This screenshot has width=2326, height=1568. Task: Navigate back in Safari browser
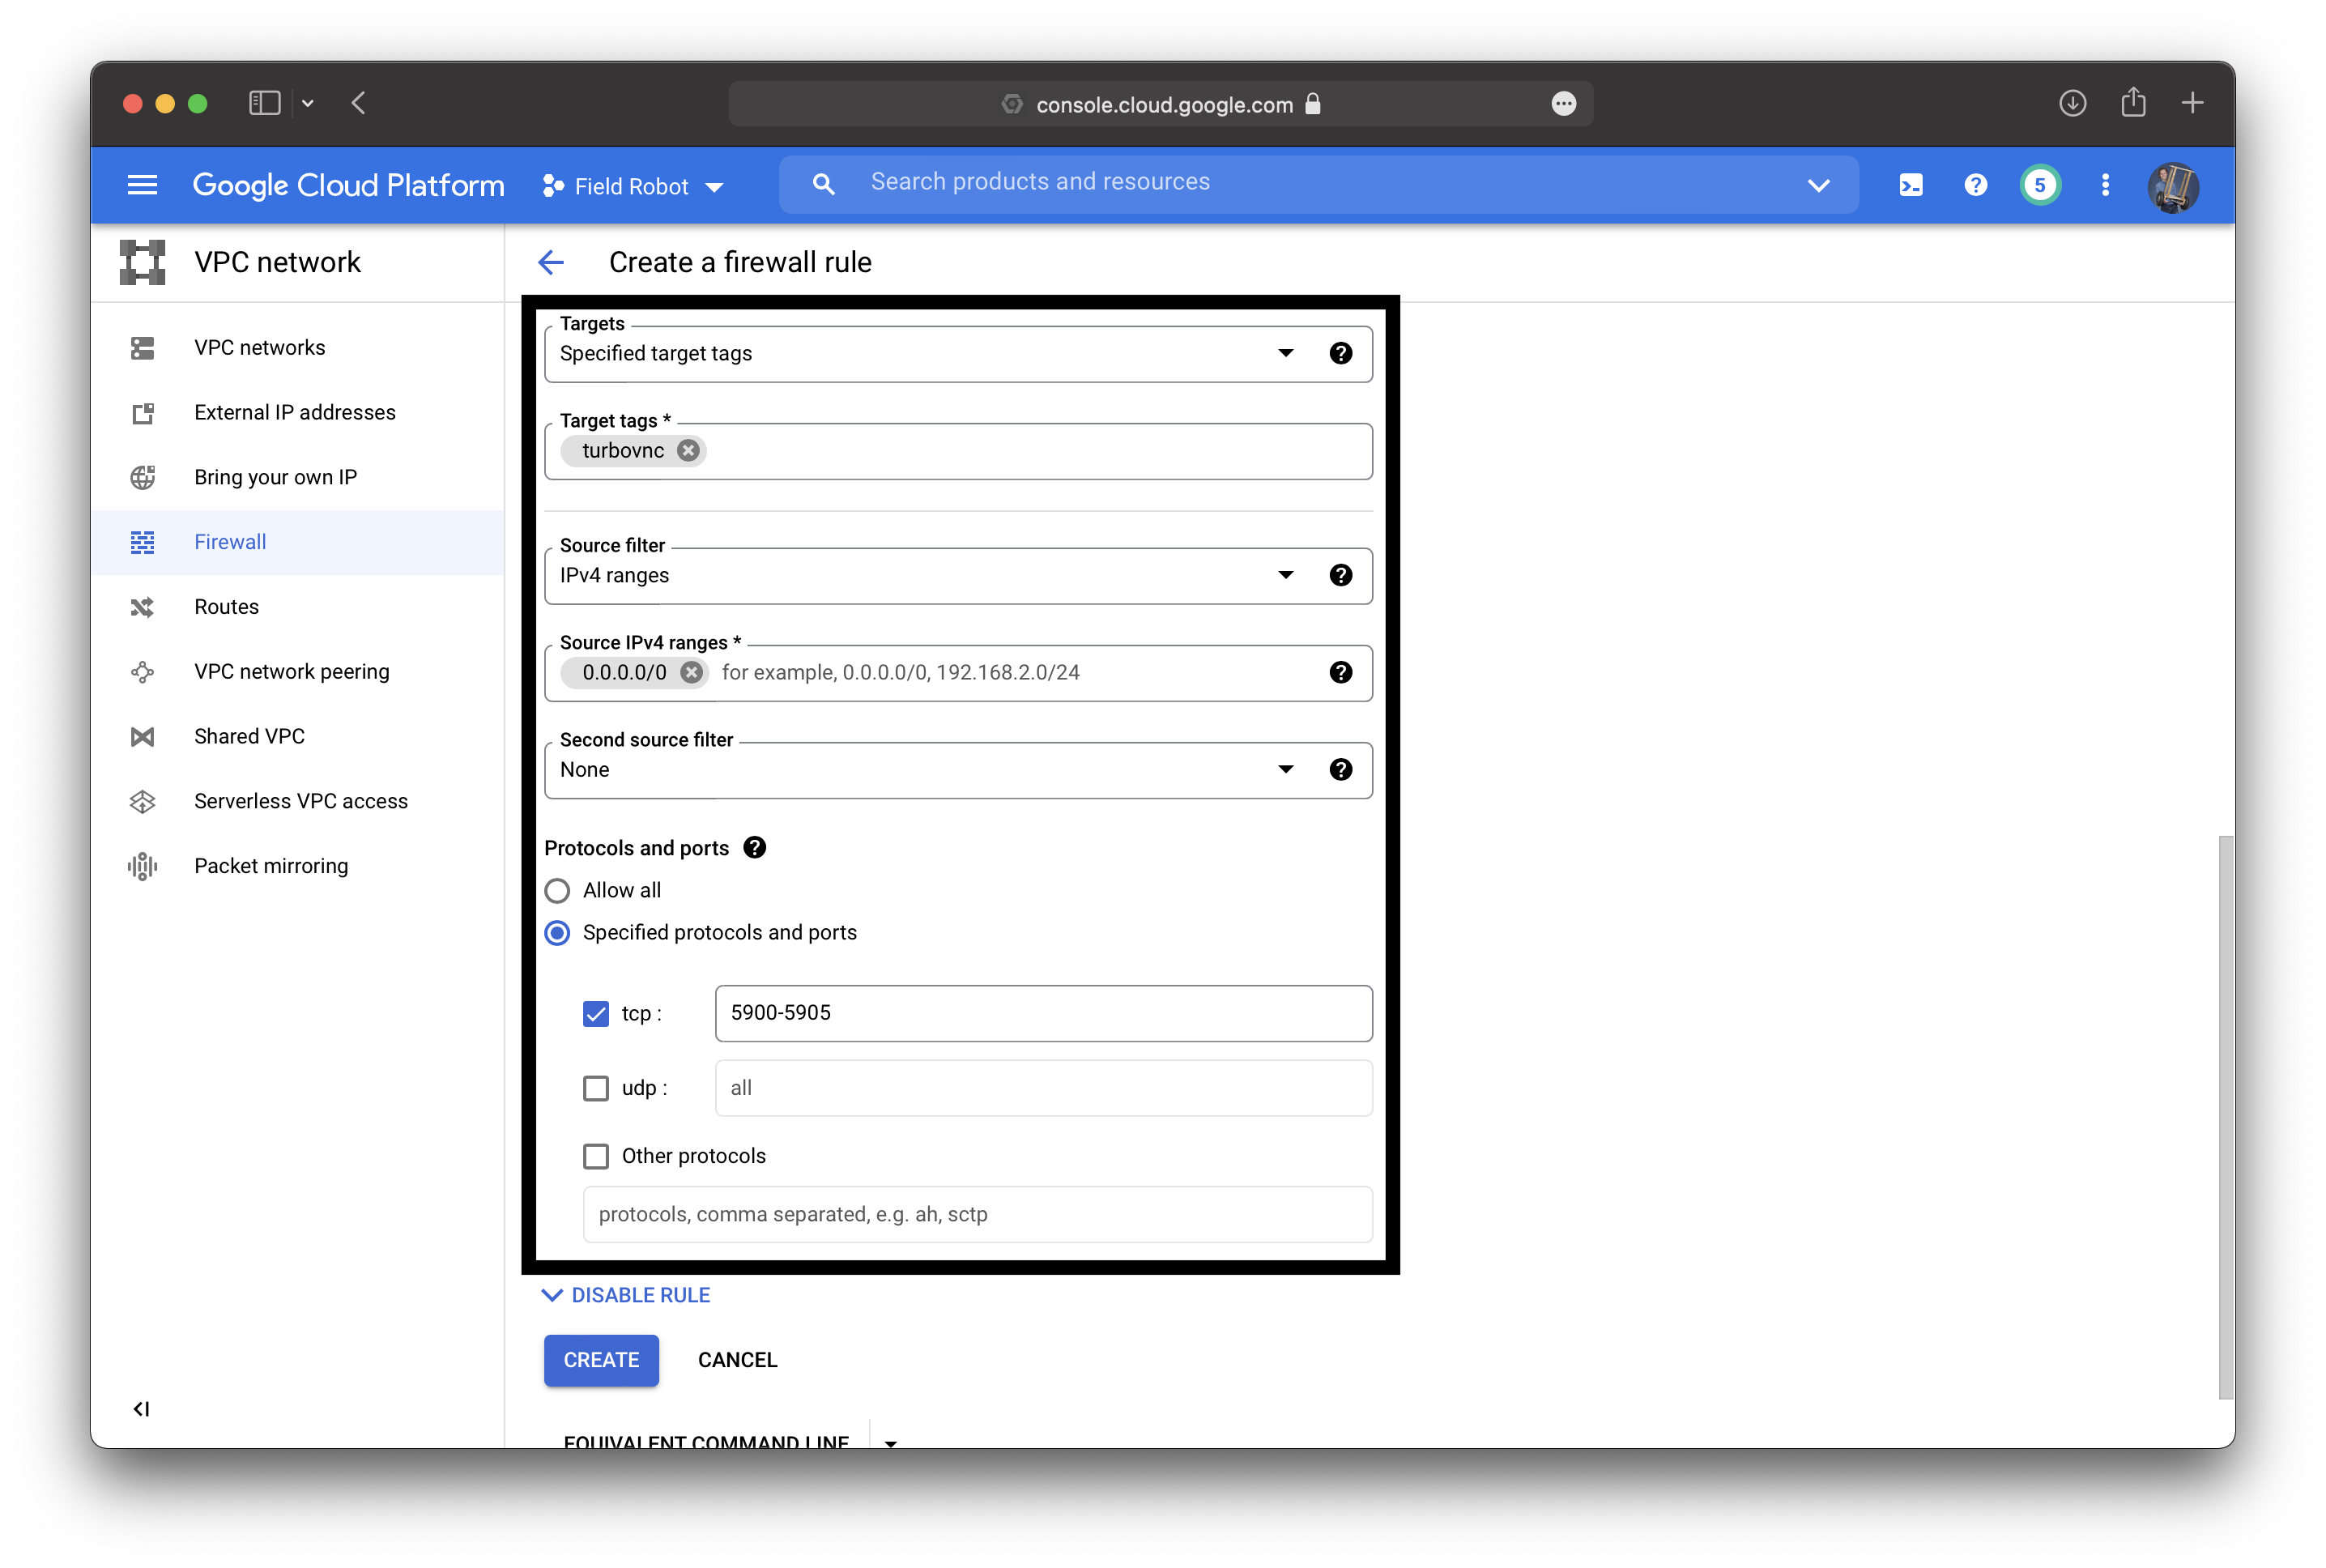(x=359, y=103)
